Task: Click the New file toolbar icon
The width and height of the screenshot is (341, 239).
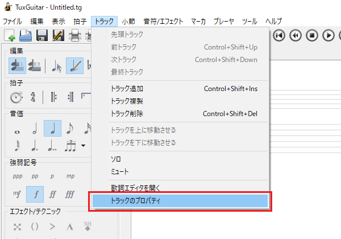Action: point(10,35)
